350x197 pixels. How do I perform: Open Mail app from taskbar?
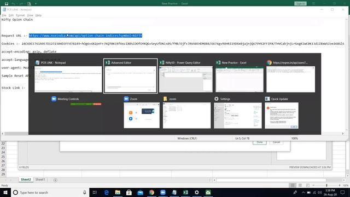(140, 192)
